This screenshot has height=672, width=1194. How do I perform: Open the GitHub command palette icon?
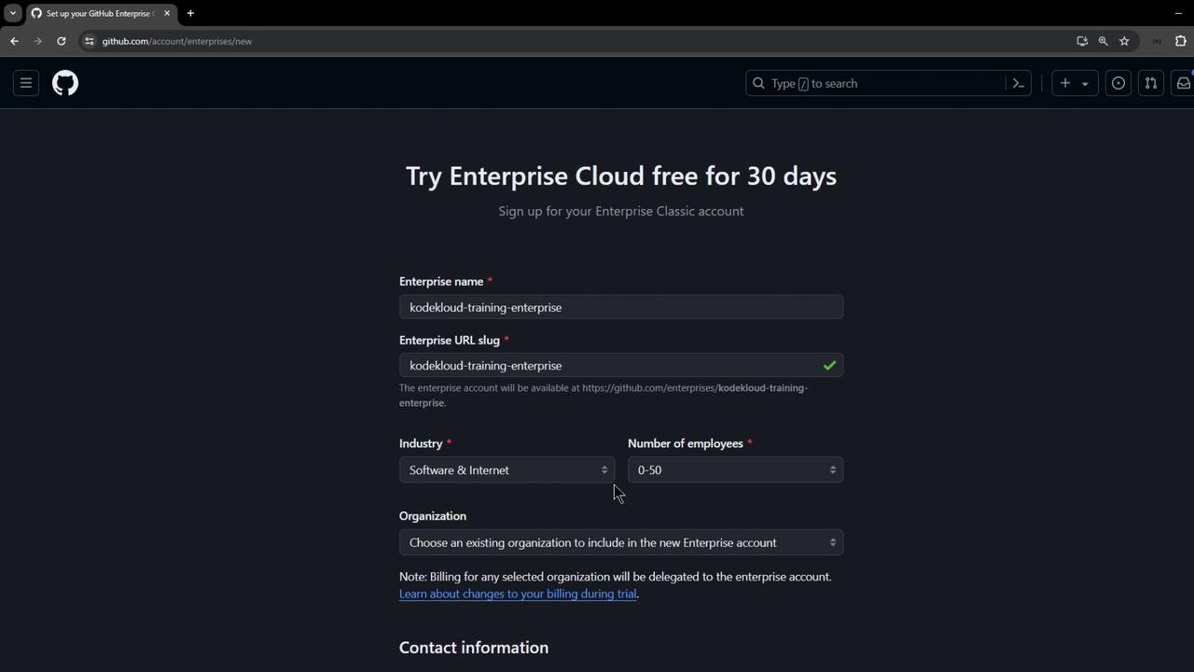1019,83
